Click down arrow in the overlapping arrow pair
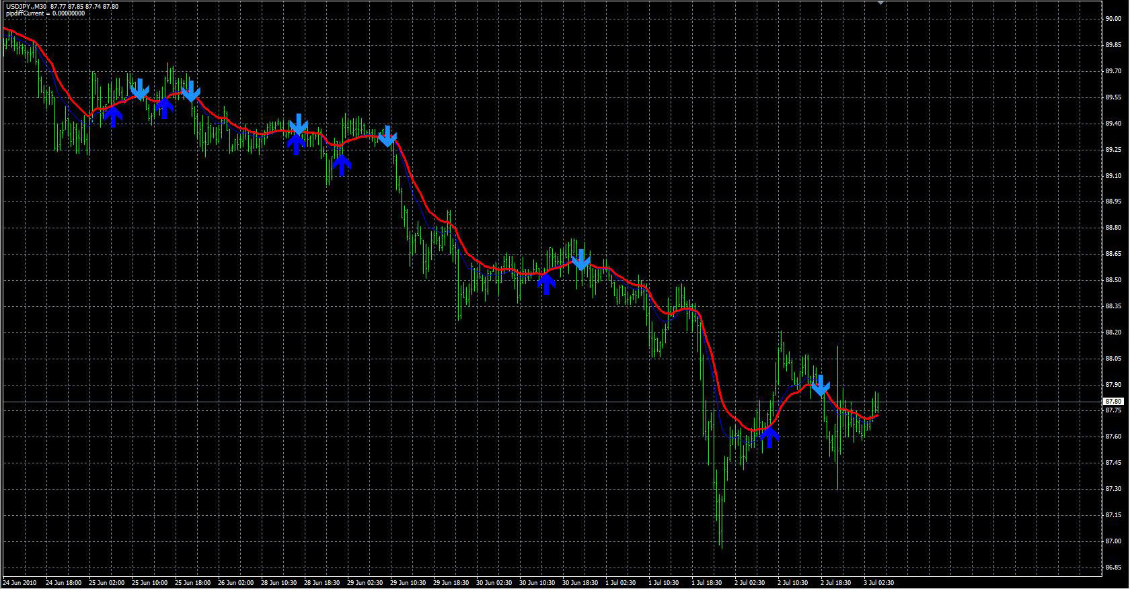Viewport: 1130px width, 589px height. [298, 124]
